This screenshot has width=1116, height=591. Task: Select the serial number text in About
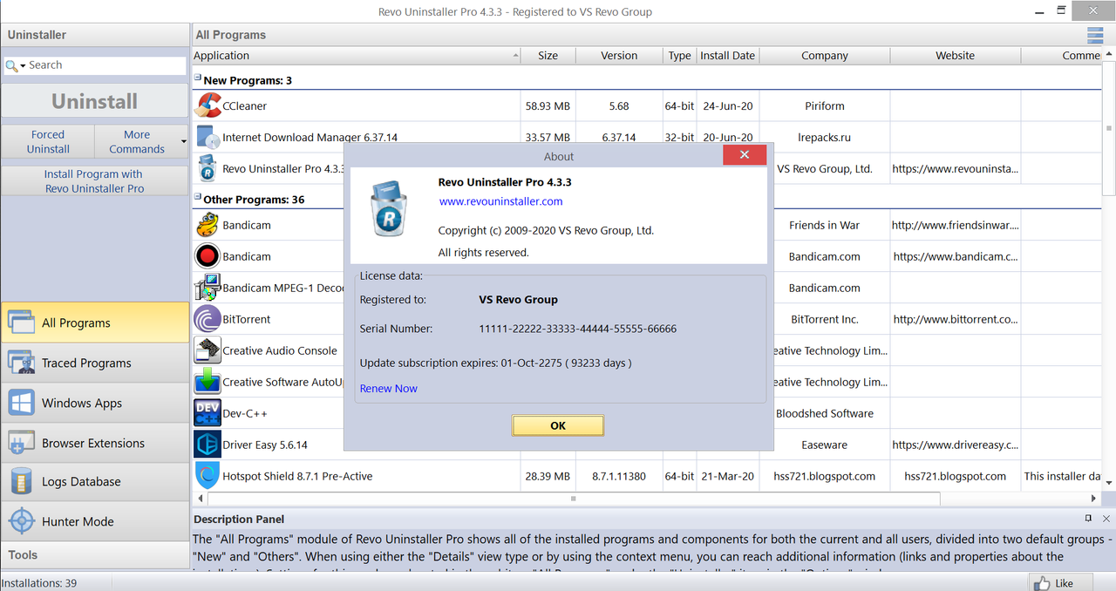coord(577,329)
